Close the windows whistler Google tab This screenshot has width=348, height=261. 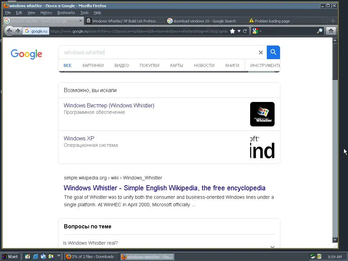click(81, 21)
